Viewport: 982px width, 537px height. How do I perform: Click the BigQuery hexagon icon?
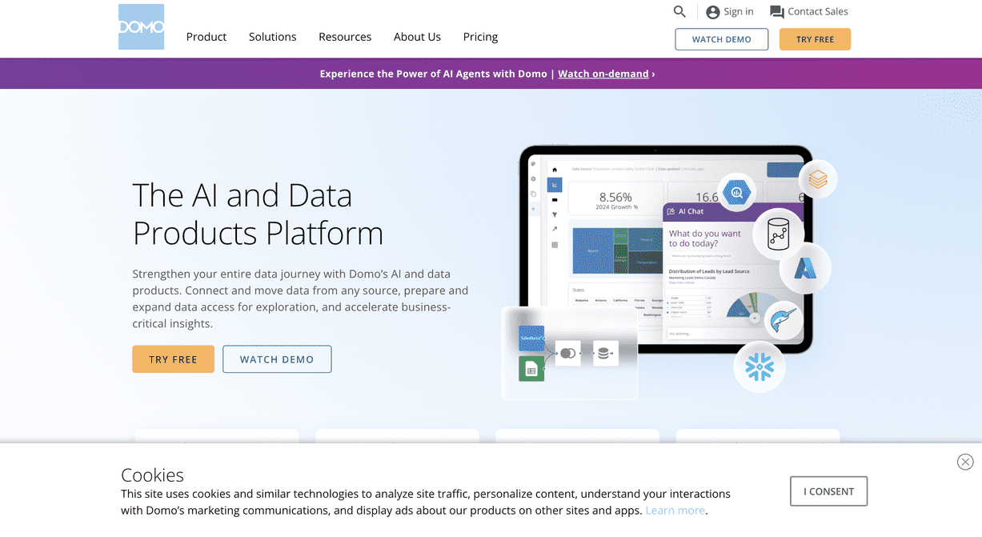pos(736,192)
